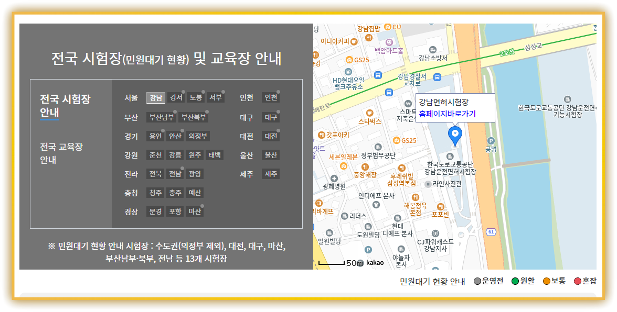Viewport: 617px width, 312px height.
Task: Choose the 예산 test center
Action: coord(195,193)
